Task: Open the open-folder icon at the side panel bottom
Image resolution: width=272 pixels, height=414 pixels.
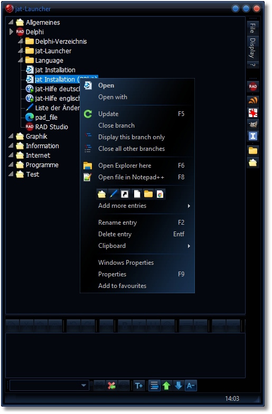Action: point(252,162)
